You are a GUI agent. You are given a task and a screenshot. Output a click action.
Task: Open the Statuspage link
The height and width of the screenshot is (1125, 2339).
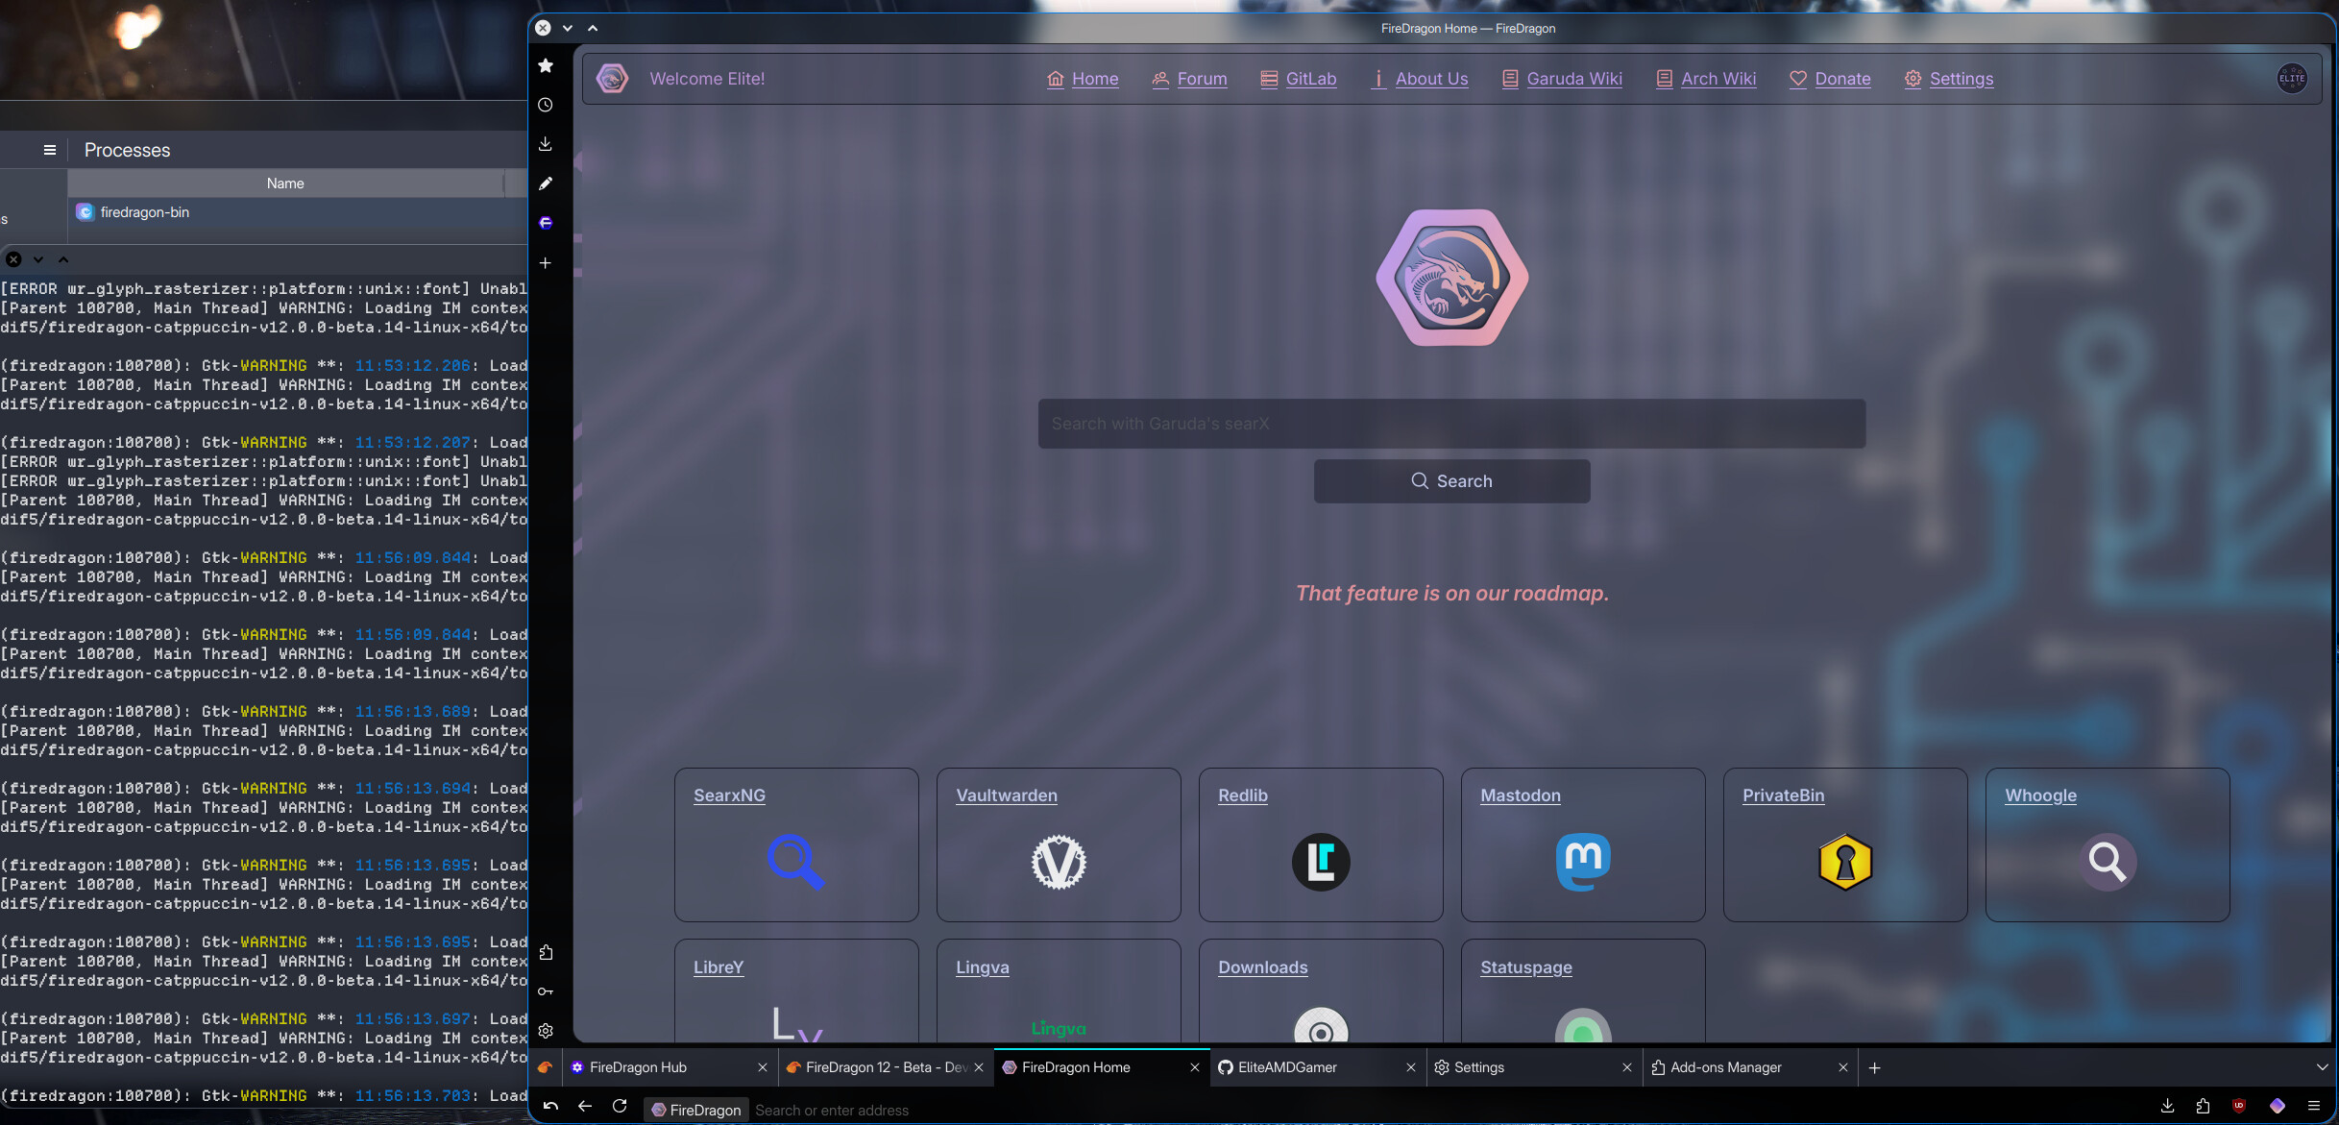coord(1525,967)
